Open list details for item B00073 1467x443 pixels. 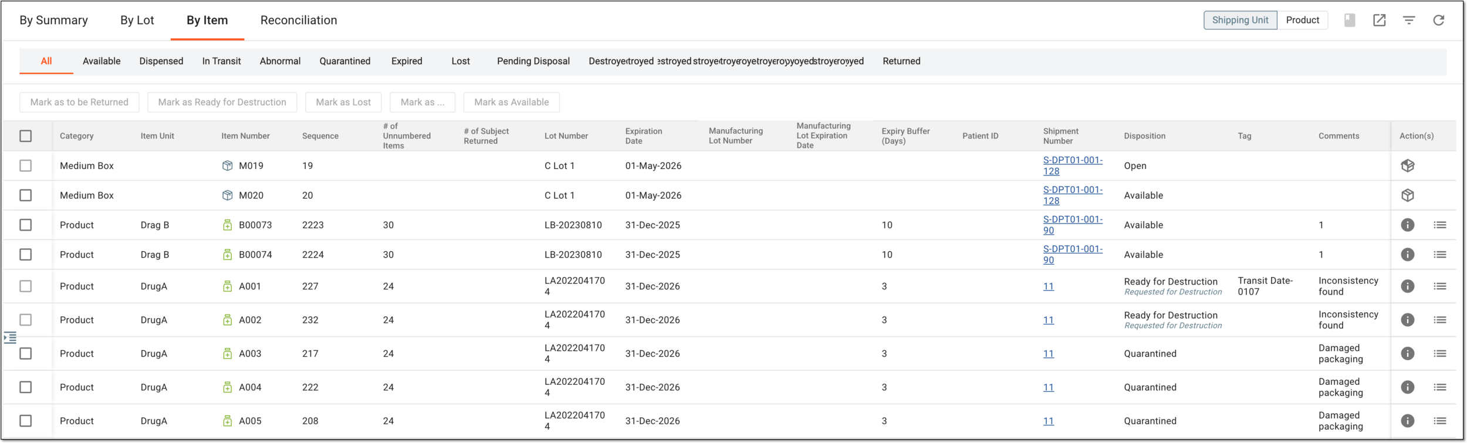coord(1440,225)
